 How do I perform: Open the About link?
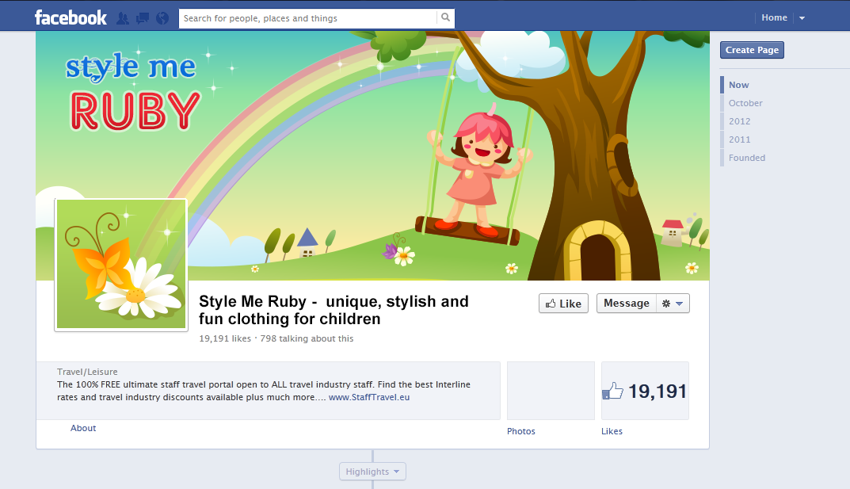point(83,428)
